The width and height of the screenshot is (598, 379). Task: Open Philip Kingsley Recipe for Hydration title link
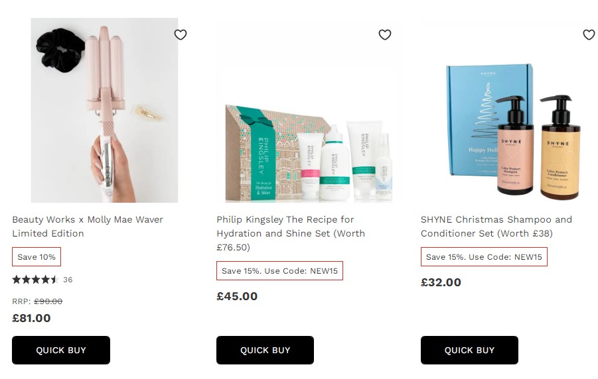(x=291, y=233)
